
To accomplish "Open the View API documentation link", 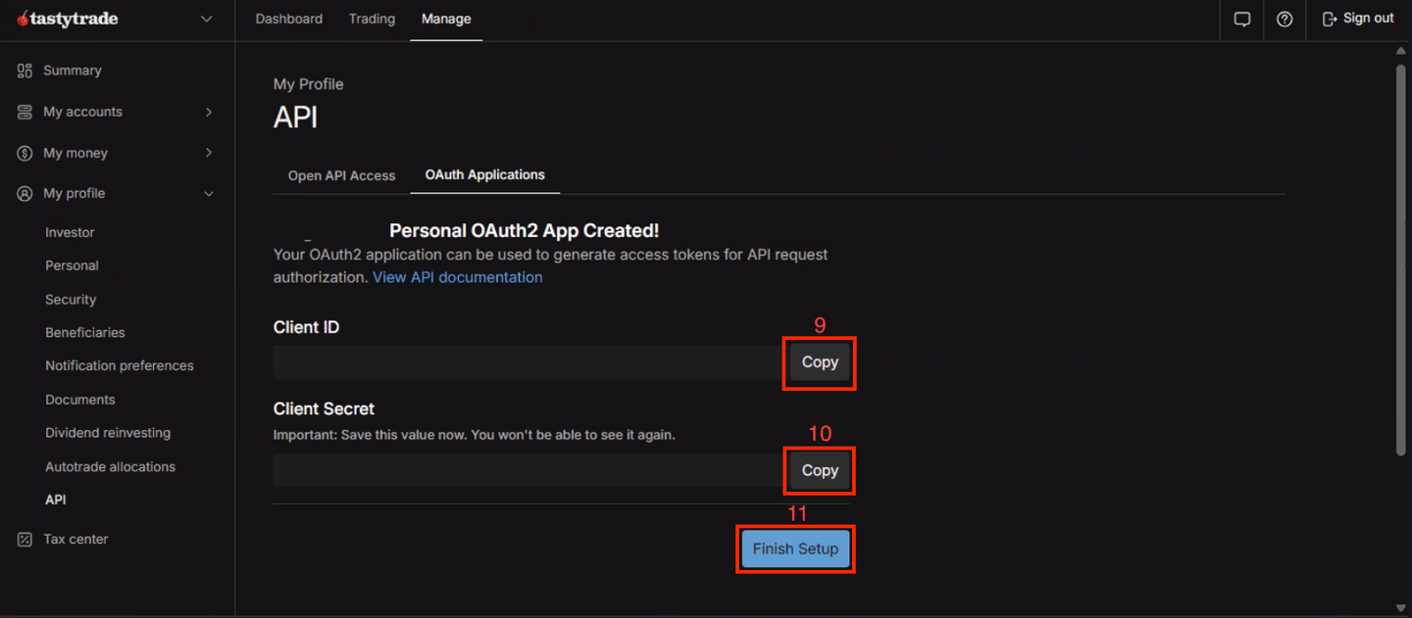I will coord(457,277).
